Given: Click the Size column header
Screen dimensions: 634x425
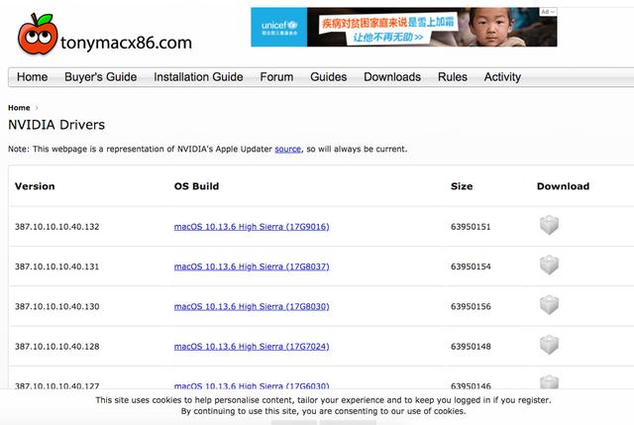Looking at the screenshot, I should pos(462,186).
